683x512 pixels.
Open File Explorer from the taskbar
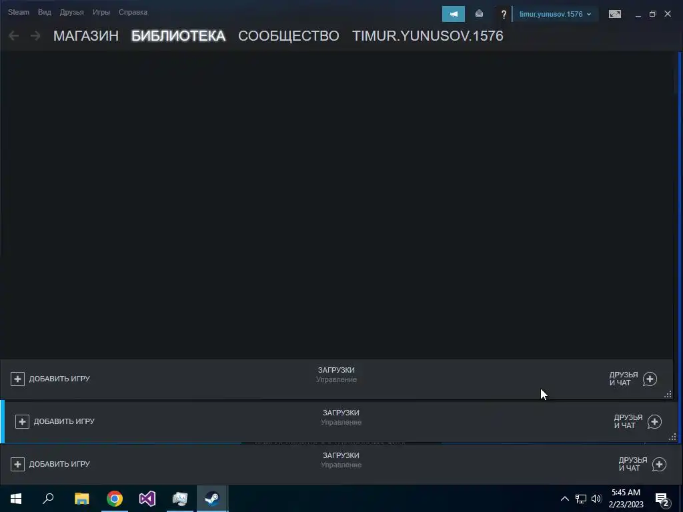[x=81, y=499]
